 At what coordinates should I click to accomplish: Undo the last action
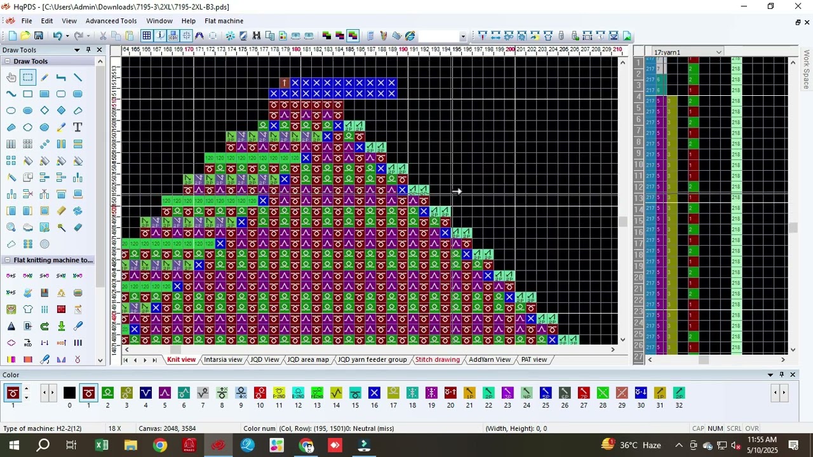pos(57,36)
